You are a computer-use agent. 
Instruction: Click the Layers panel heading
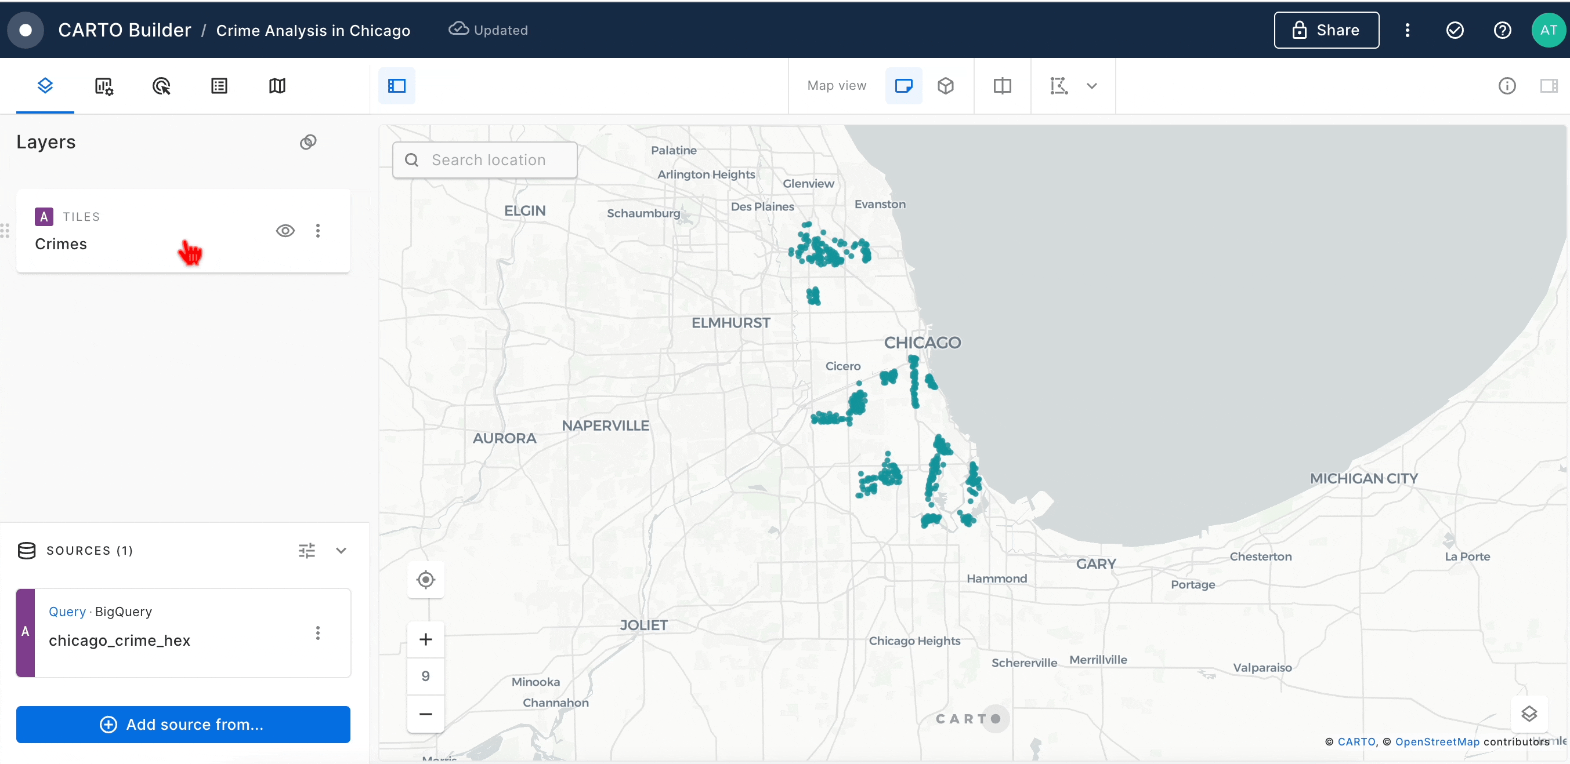coord(46,142)
